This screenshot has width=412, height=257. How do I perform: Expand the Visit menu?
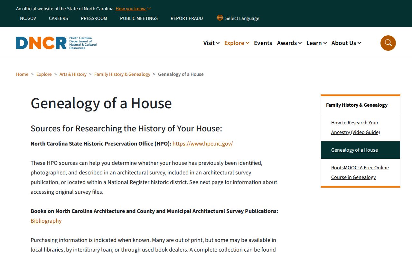tap(211, 43)
